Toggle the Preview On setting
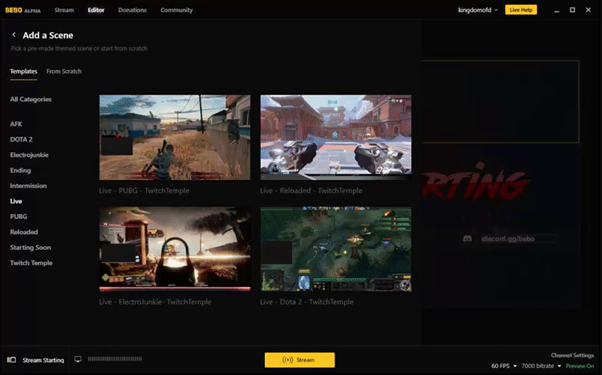Image resolution: width=602 pixels, height=375 pixels. coord(579,366)
